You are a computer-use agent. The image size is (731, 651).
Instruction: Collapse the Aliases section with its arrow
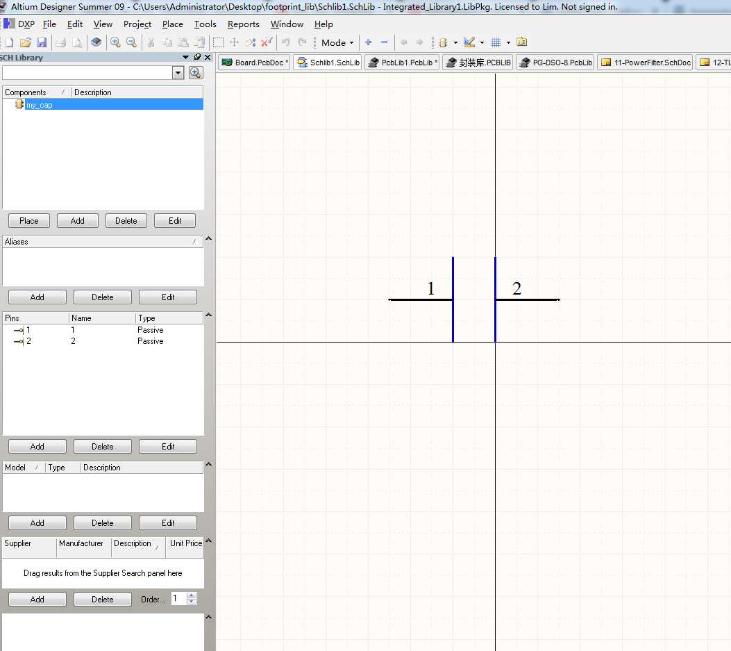(208, 240)
